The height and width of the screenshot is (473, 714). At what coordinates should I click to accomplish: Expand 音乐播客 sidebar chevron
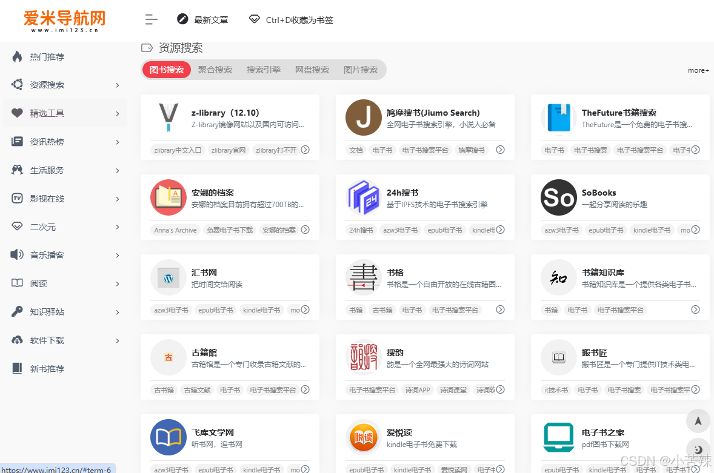(x=118, y=255)
